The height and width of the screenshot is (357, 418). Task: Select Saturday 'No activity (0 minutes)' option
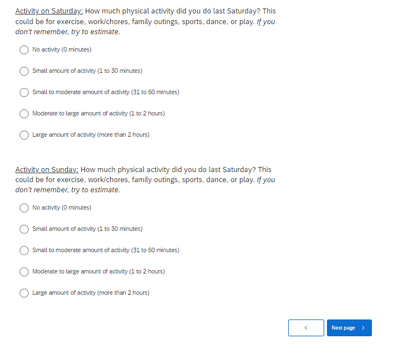[x=24, y=50]
